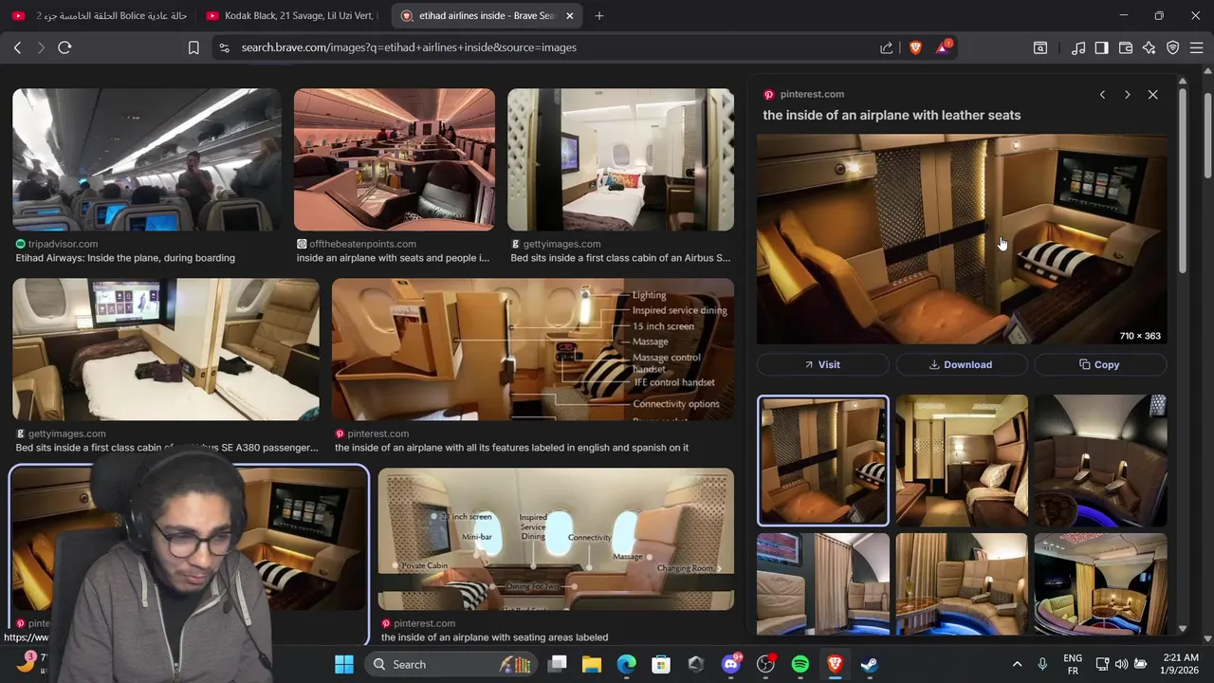Image resolution: width=1214 pixels, height=683 pixels.
Task: Click the share page icon in address bar
Action: tap(886, 47)
